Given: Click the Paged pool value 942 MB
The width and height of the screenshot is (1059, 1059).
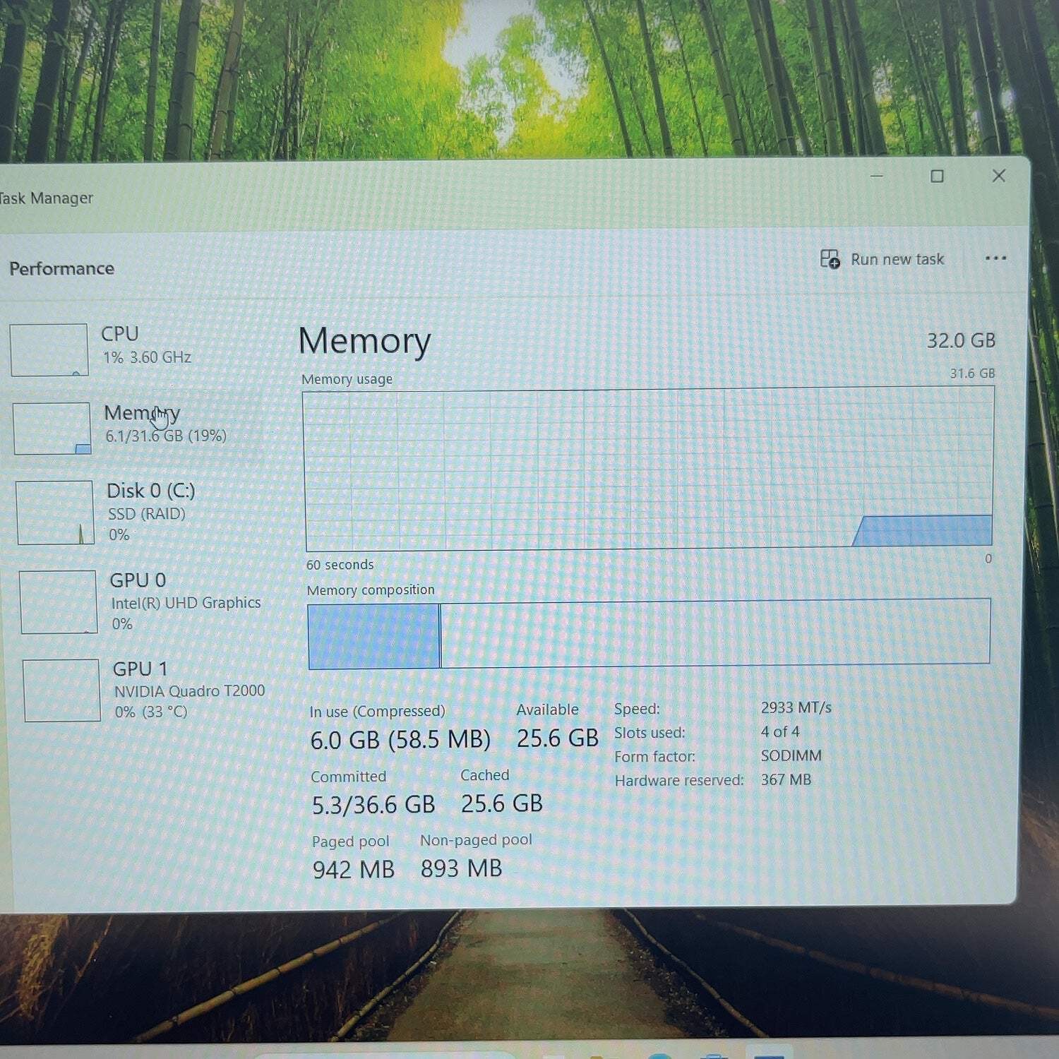Looking at the screenshot, I should [x=353, y=869].
